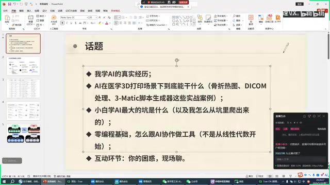This screenshot has height=185, width=330.
Task: Center align the text
Action: [121, 23]
